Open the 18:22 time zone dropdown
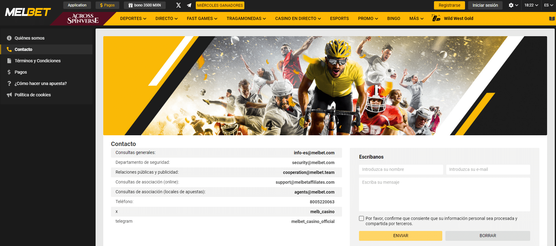 [x=531, y=5]
